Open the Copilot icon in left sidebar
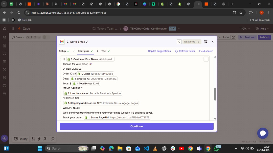273x153 pixels. (x=5, y=138)
